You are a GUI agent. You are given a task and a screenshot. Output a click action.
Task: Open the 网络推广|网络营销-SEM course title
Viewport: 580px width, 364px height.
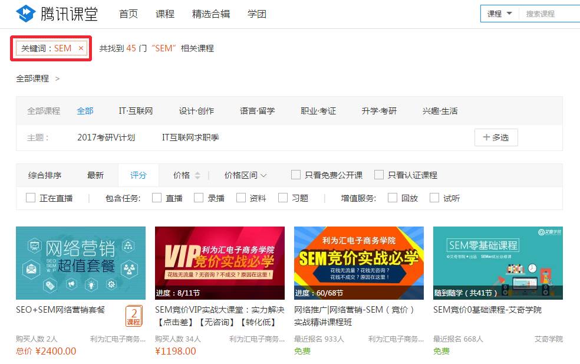[x=354, y=316]
